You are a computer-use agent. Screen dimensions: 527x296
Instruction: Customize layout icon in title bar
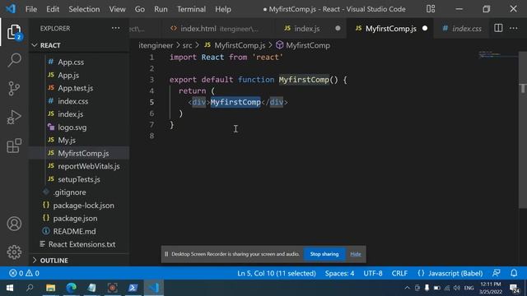[x=431, y=9]
